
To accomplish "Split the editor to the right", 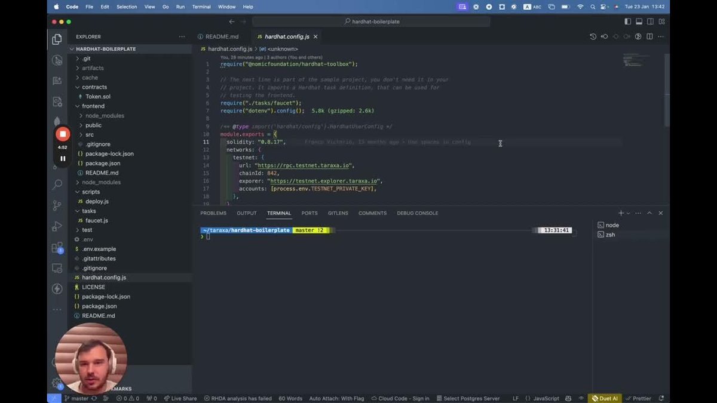I will click(x=649, y=36).
